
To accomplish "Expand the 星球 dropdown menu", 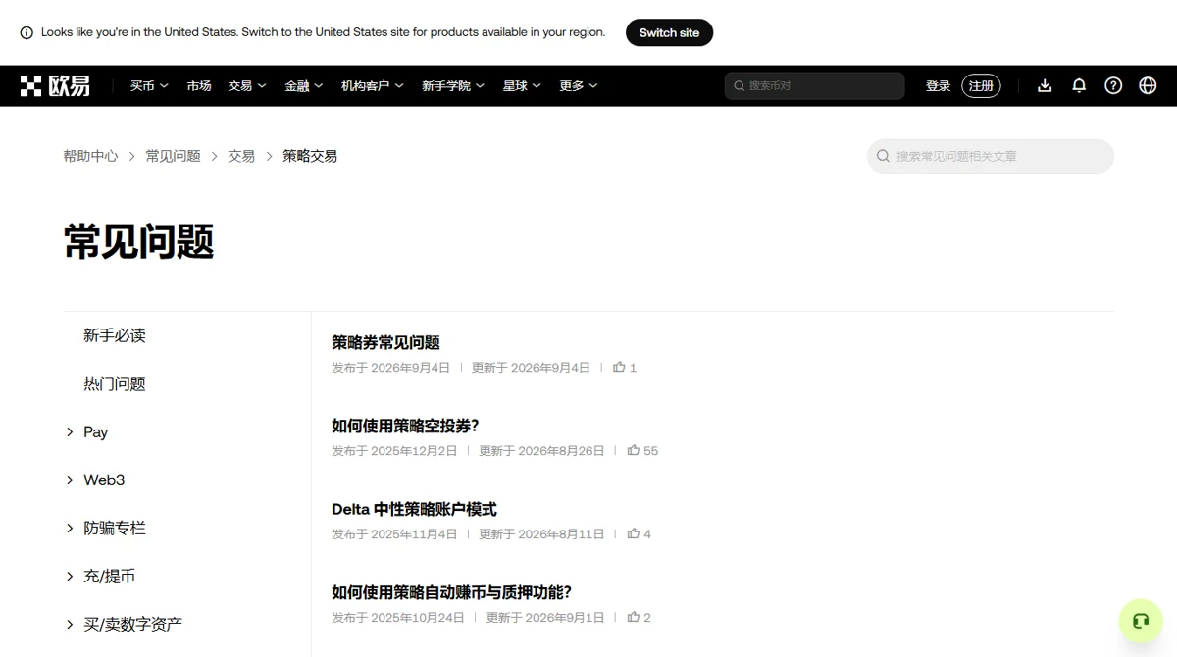I will (522, 86).
